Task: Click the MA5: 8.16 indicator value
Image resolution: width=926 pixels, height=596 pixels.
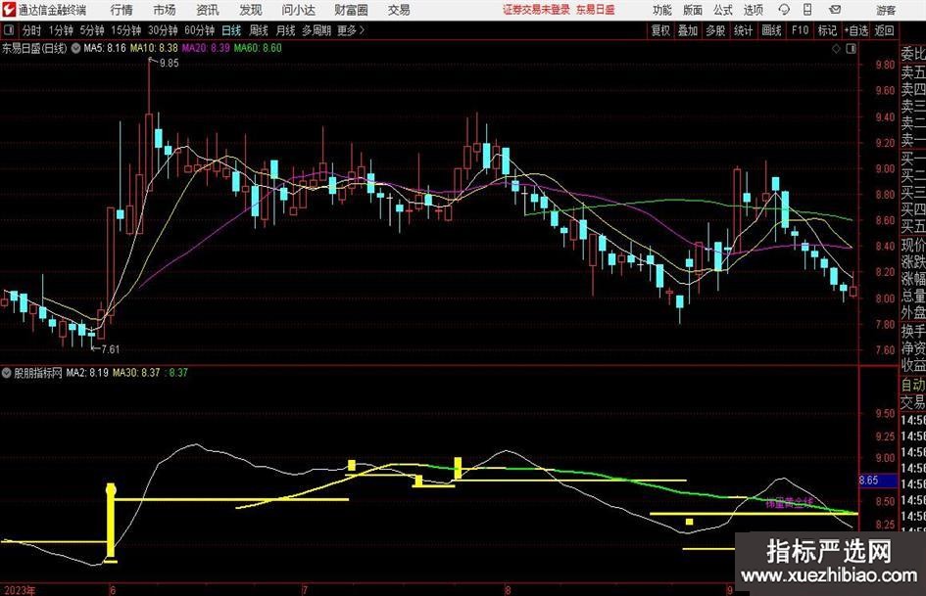Action: click(105, 48)
